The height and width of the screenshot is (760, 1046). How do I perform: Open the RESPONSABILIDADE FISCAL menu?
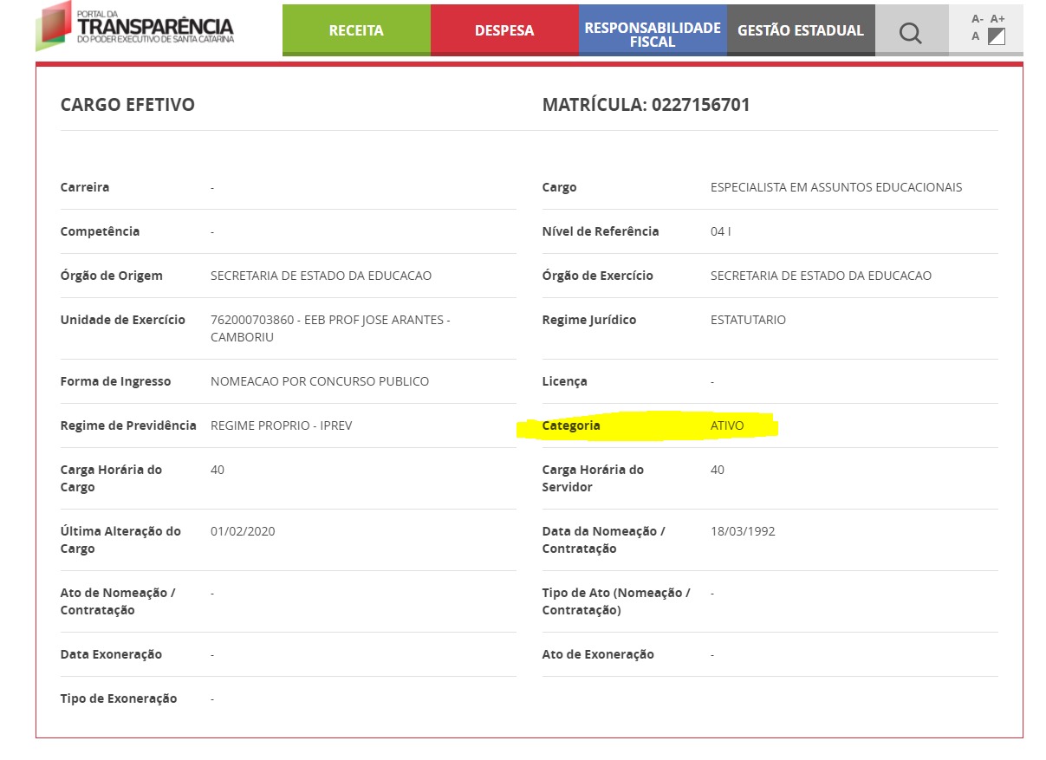coord(653,30)
